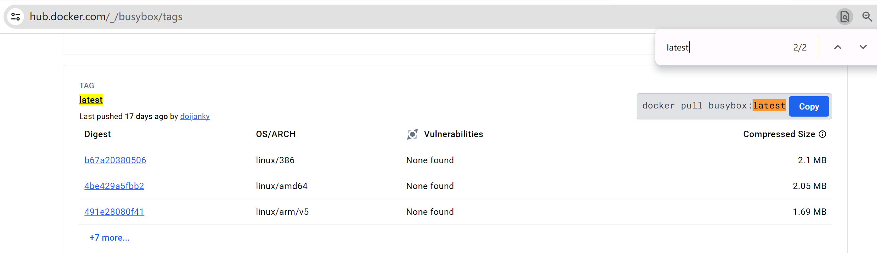Jump to next find match arrow
The width and height of the screenshot is (877, 253).
pos(863,47)
